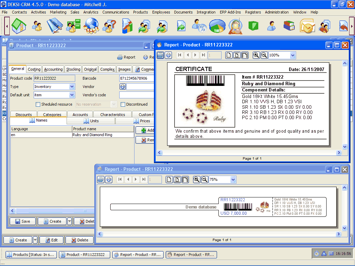The width and height of the screenshot is (355, 266).
Task: Open the Type Inventory dropdown
Action: point(72,86)
